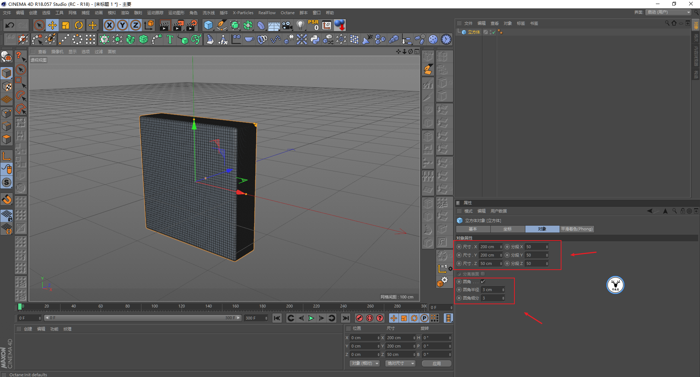700x377 pixels.
Task: Open the 文件 menu in main menu bar
Action: (7, 13)
